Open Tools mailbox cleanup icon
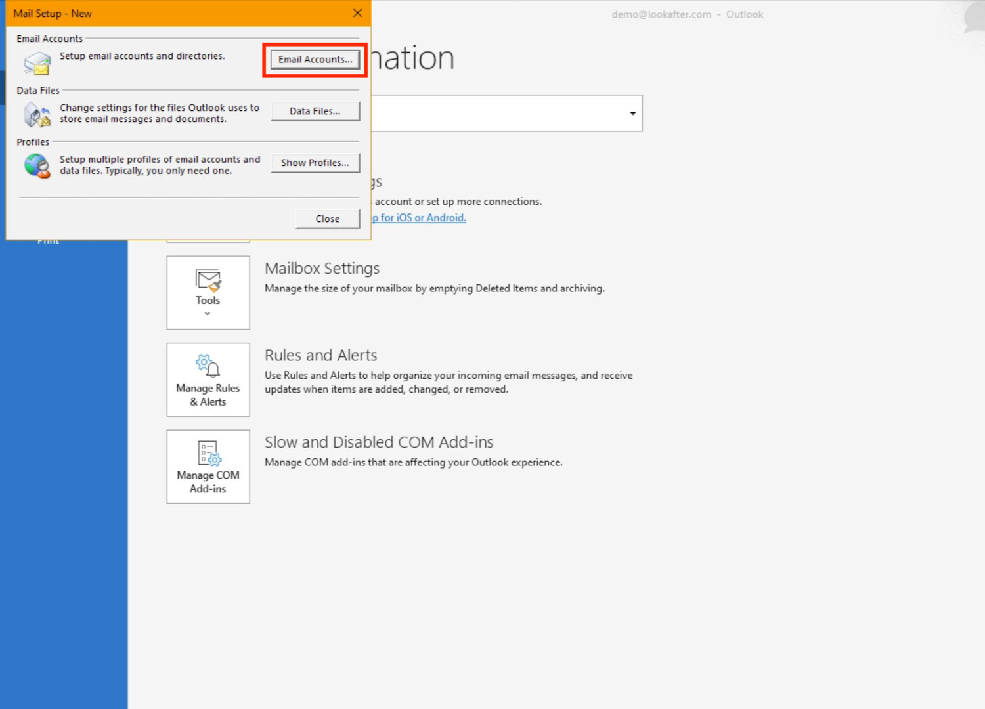This screenshot has height=709, width=985. click(208, 281)
